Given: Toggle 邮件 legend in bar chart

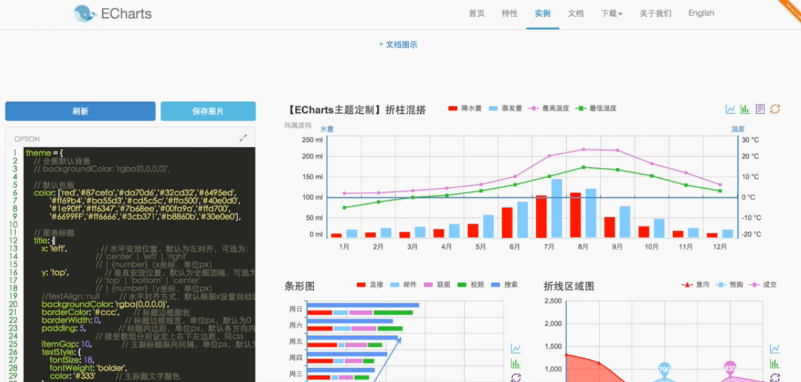Looking at the screenshot, I should 404,285.
